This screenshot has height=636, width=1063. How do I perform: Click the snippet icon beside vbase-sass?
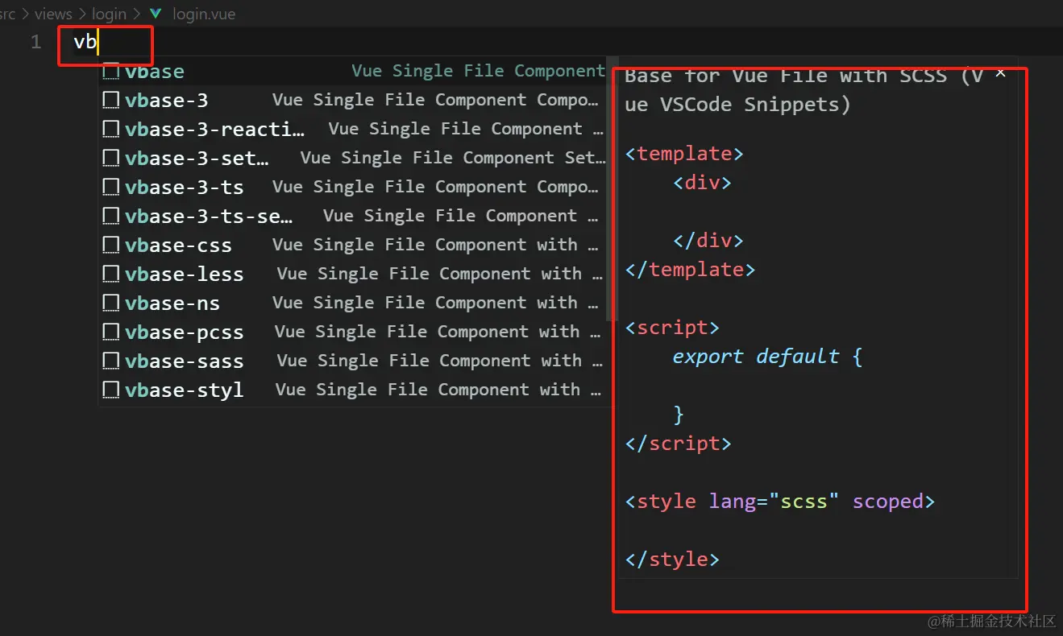111,361
